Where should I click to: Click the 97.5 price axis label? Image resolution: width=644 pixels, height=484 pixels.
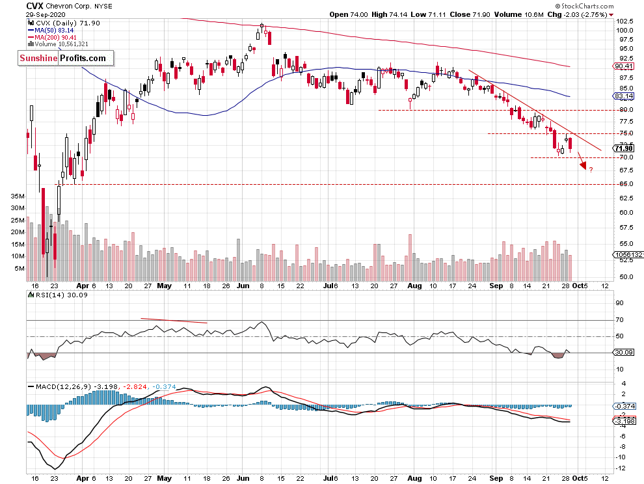tap(626, 40)
